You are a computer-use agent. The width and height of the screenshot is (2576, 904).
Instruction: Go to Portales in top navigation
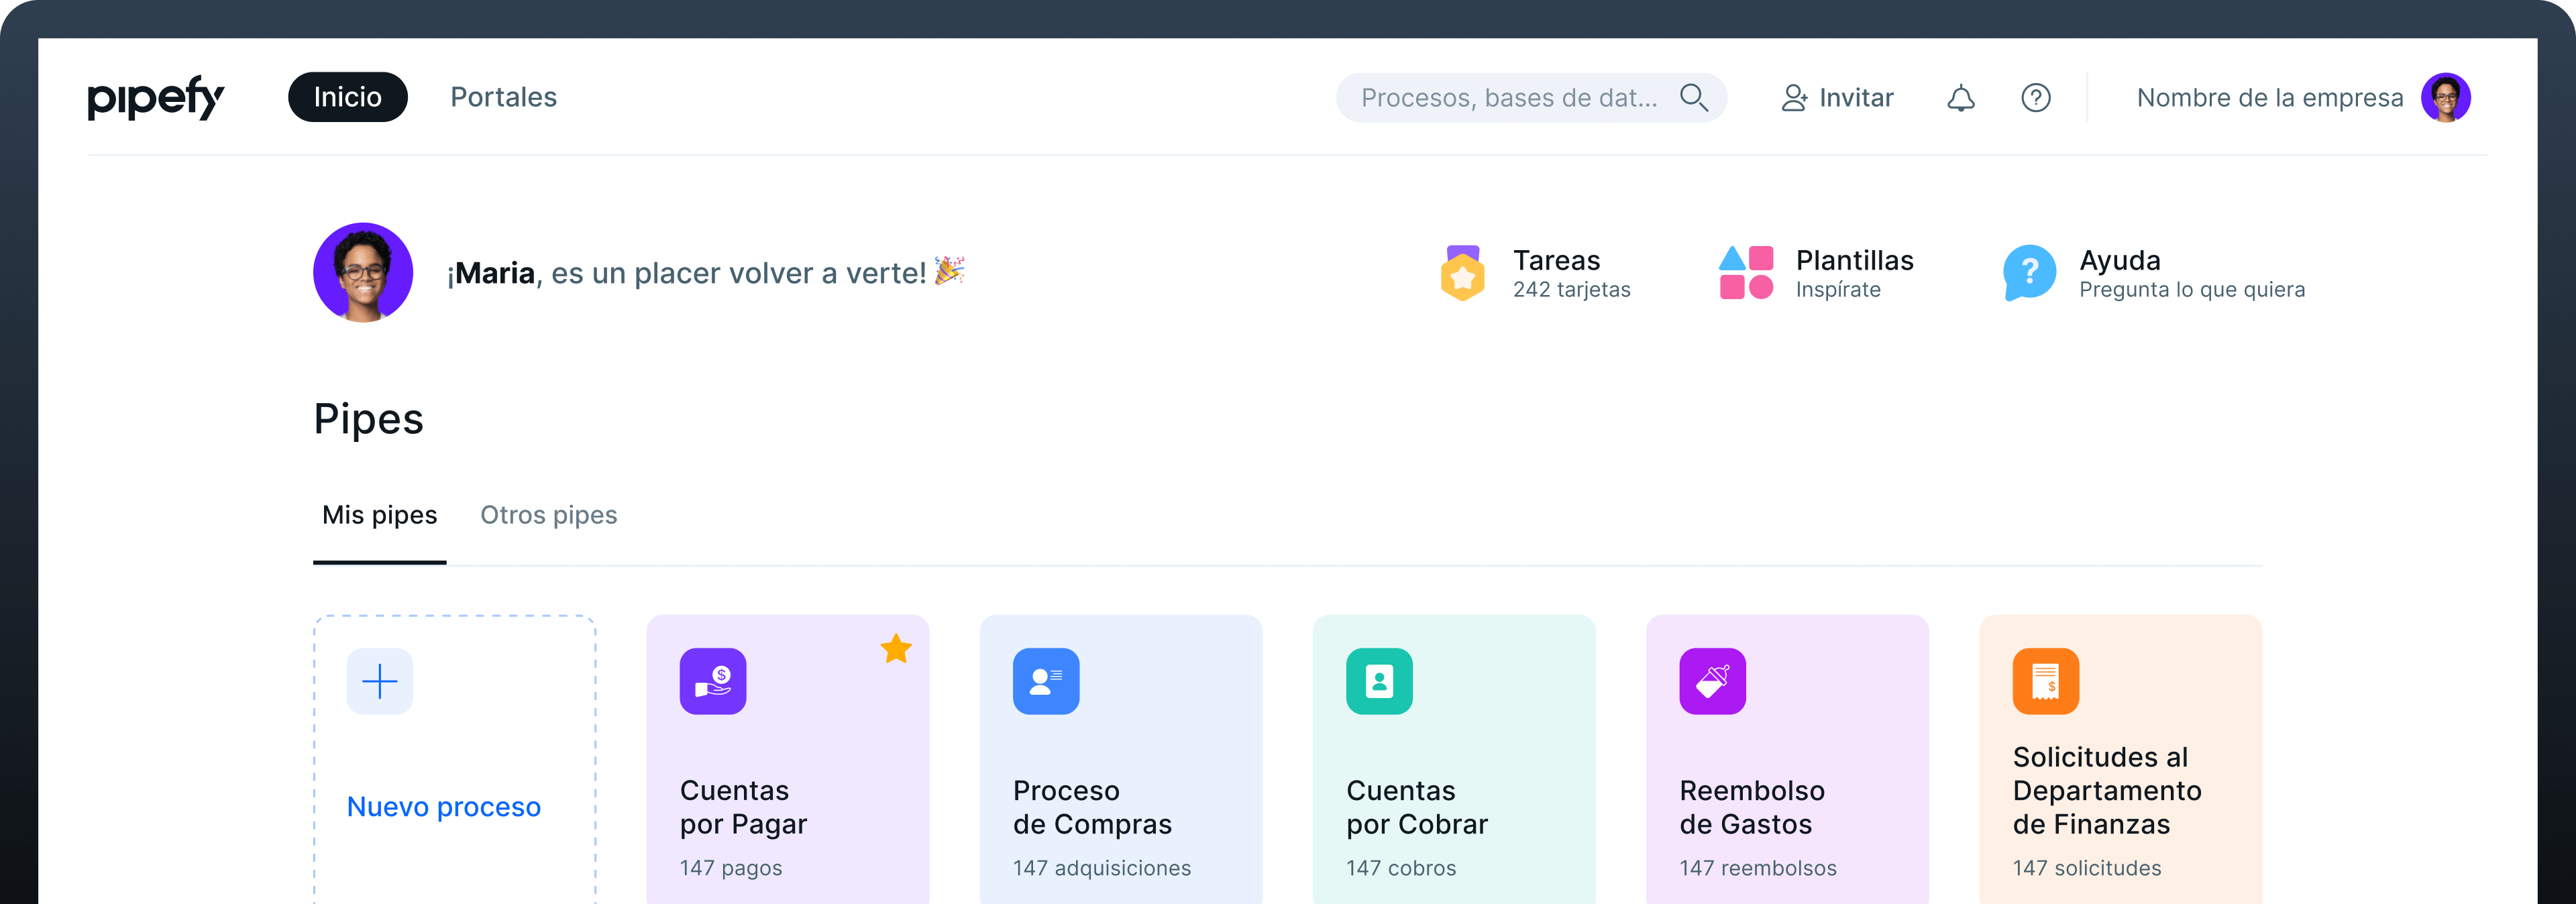click(x=503, y=97)
